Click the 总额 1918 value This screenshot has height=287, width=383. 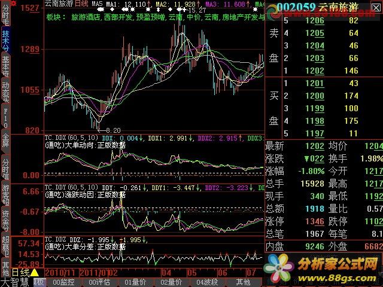pos(315,209)
